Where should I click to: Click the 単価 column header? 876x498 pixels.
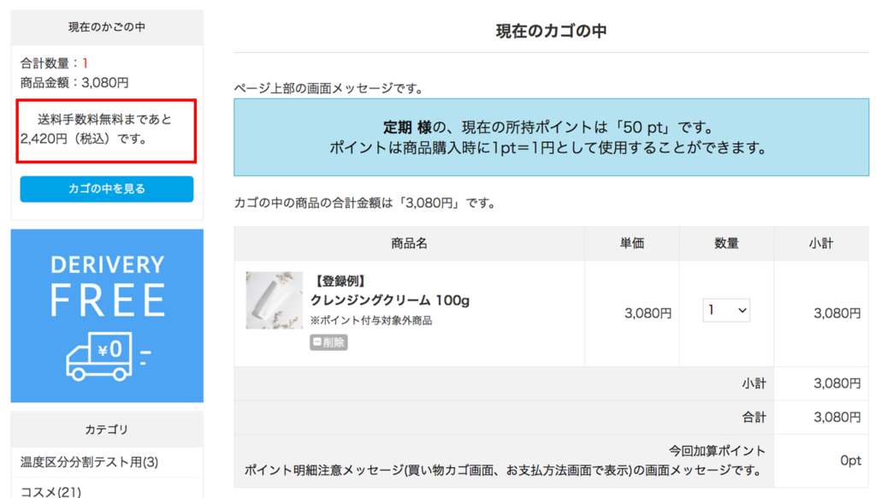point(632,244)
